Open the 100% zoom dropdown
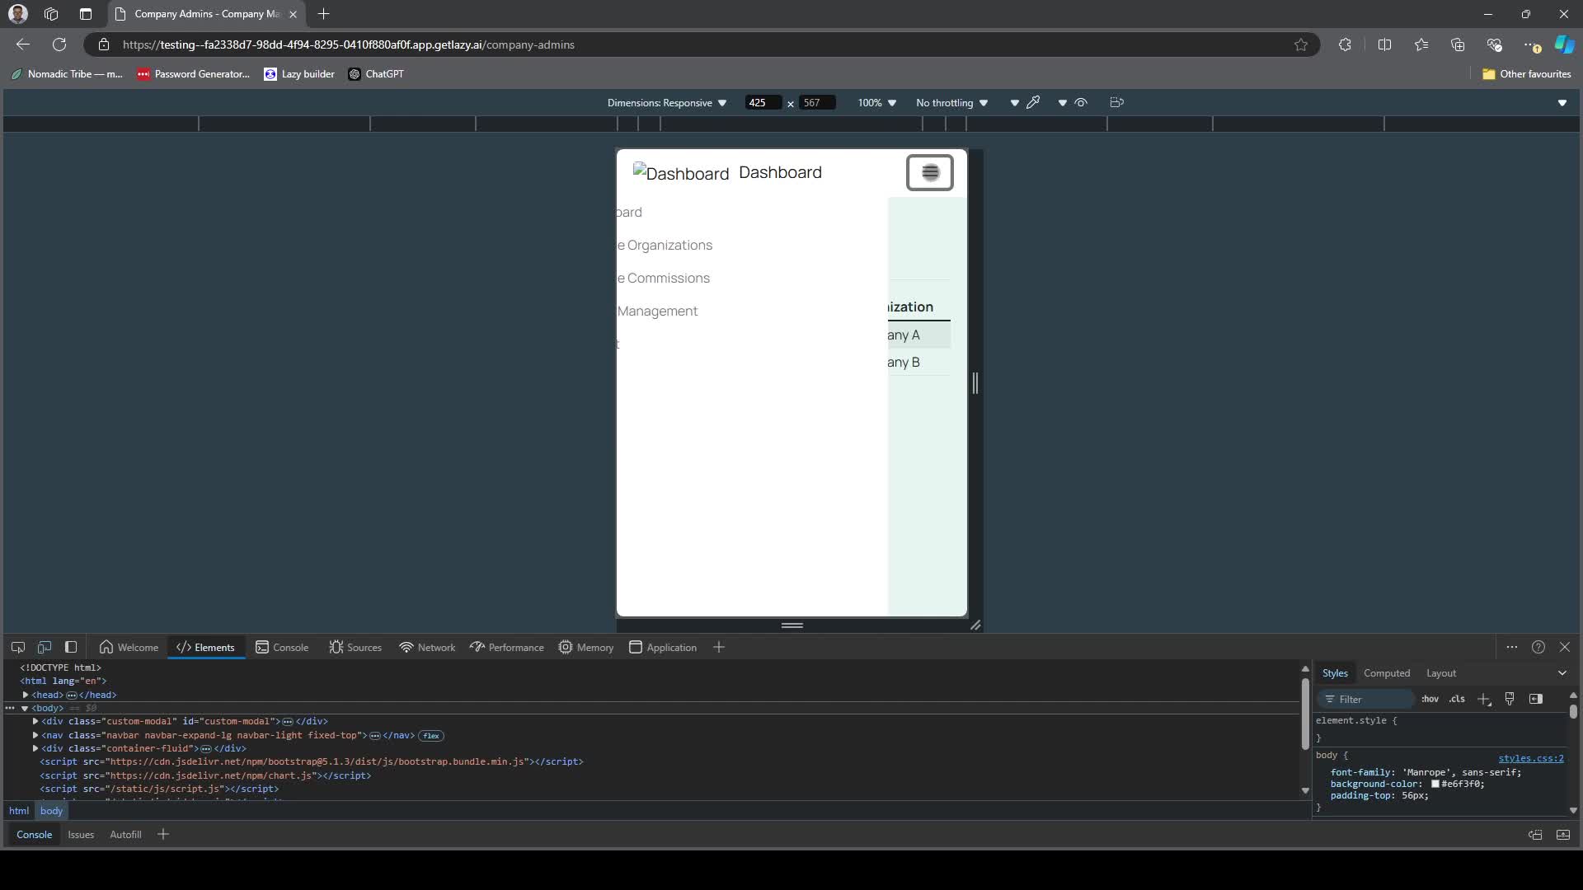The width and height of the screenshot is (1583, 890). coord(876,103)
